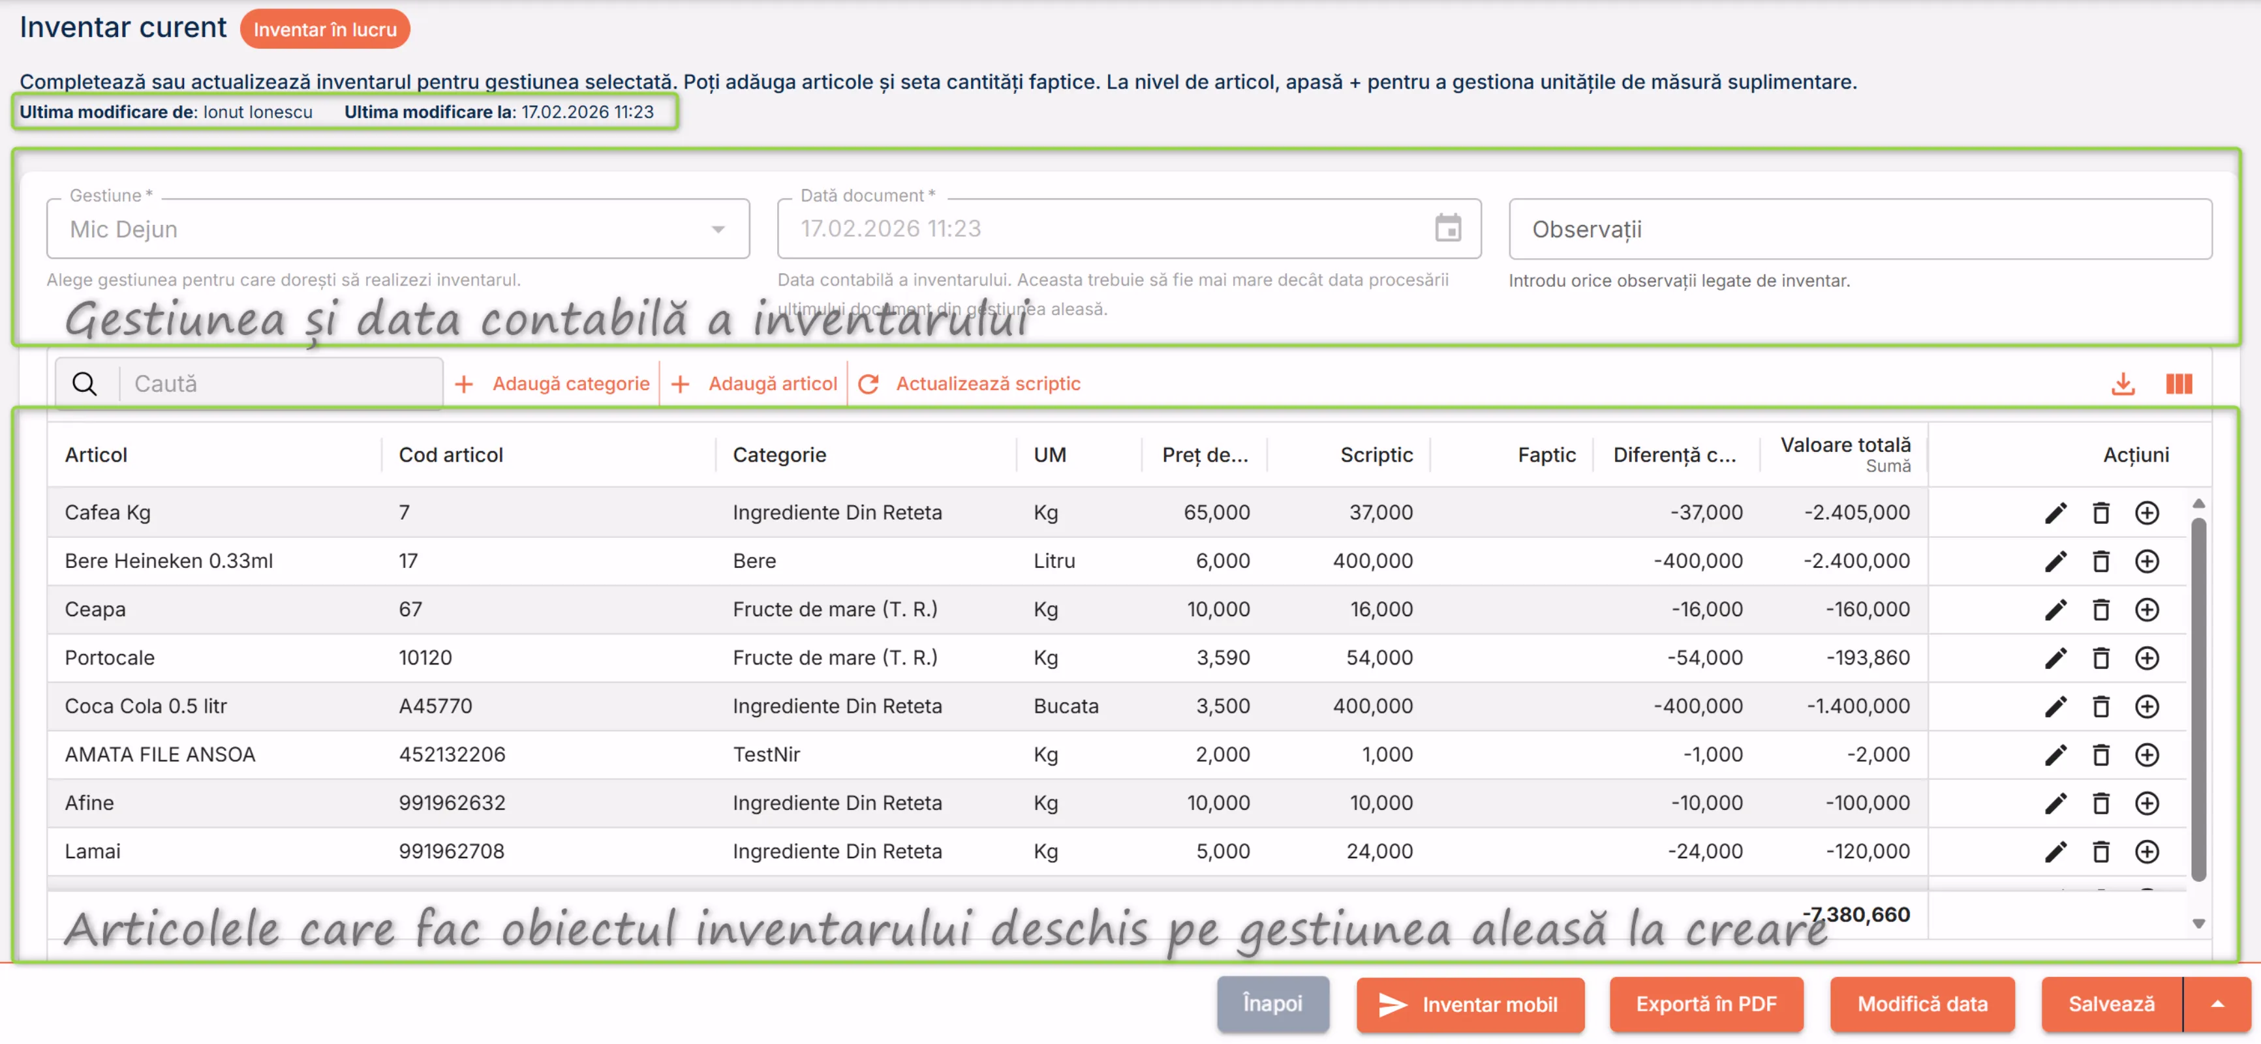The height and width of the screenshot is (1044, 2261).
Task: Click the table vertical scrollbar thumb
Action: (2198, 699)
